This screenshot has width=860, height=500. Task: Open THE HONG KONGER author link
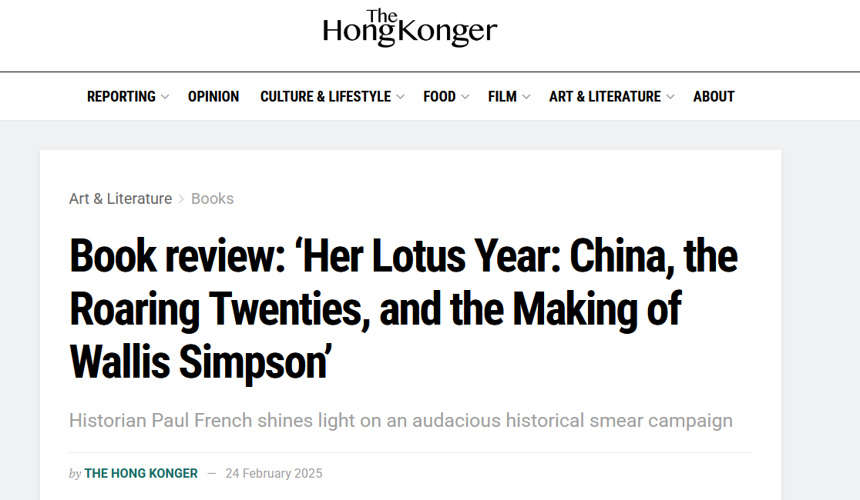141,473
